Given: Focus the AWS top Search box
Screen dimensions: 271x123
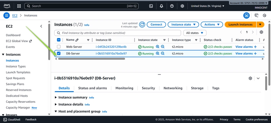Looking at the screenshot, I should click(81, 6).
